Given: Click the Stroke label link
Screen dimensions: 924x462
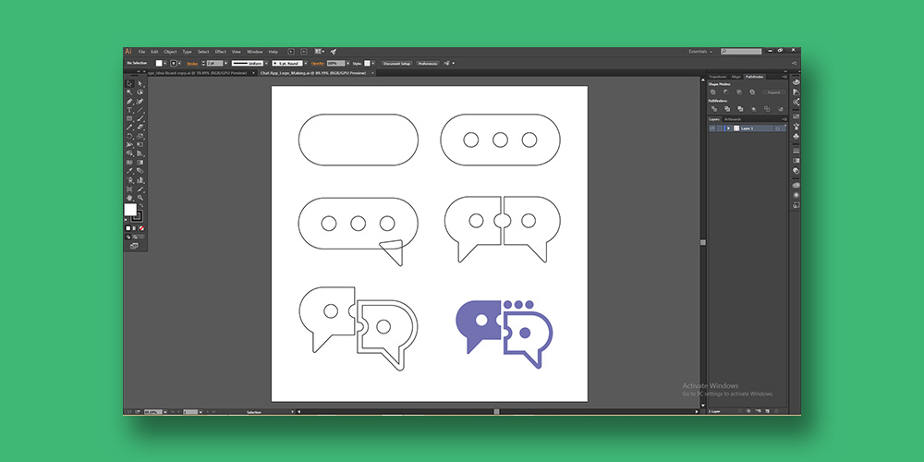Looking at the screenshot, I should [192, 64].
